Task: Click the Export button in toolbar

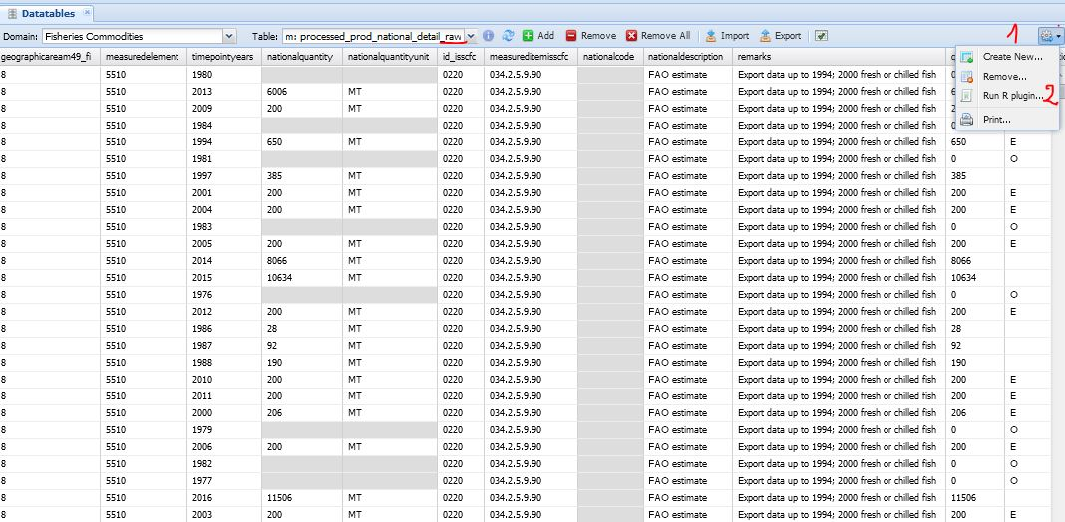Action: pyautogui.click(x=780, y=35)
